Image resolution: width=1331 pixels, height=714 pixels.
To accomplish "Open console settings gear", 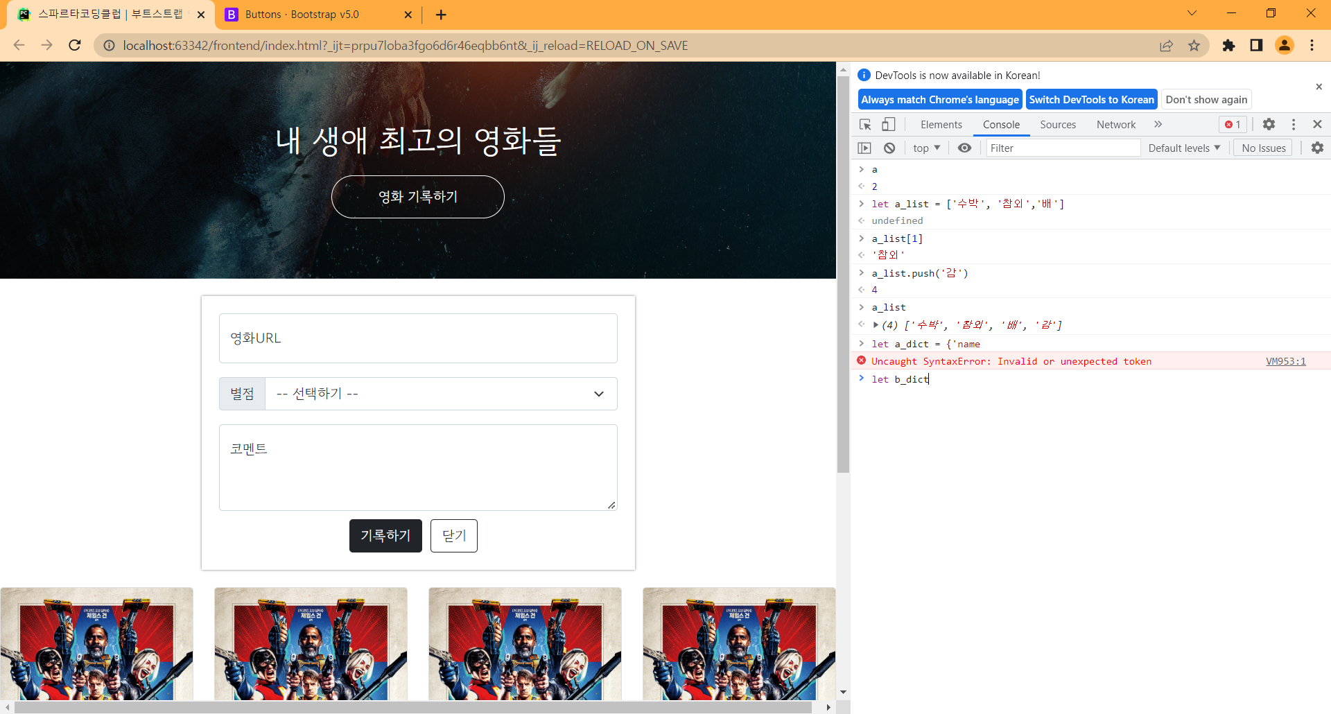I will pyautogui.click(x=1317, y=148).
